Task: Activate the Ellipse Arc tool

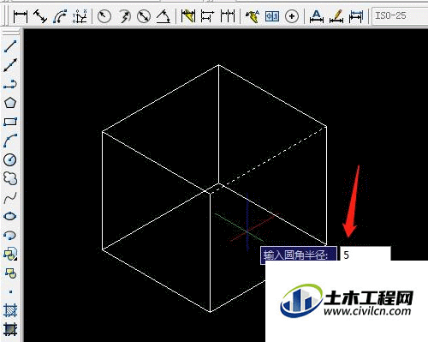Action: tap(10, 235)
